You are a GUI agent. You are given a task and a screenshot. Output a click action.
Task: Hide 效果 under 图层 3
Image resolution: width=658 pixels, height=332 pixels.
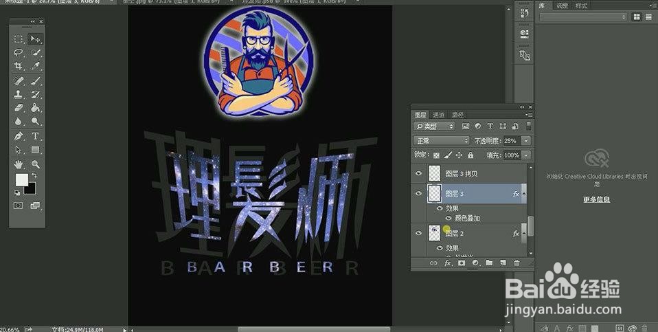440,208
